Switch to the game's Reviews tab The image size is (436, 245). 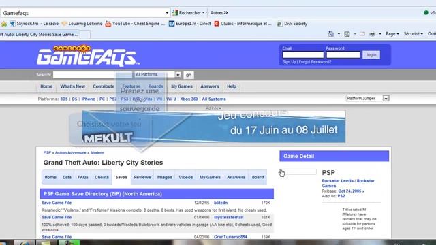pos(142,177)
